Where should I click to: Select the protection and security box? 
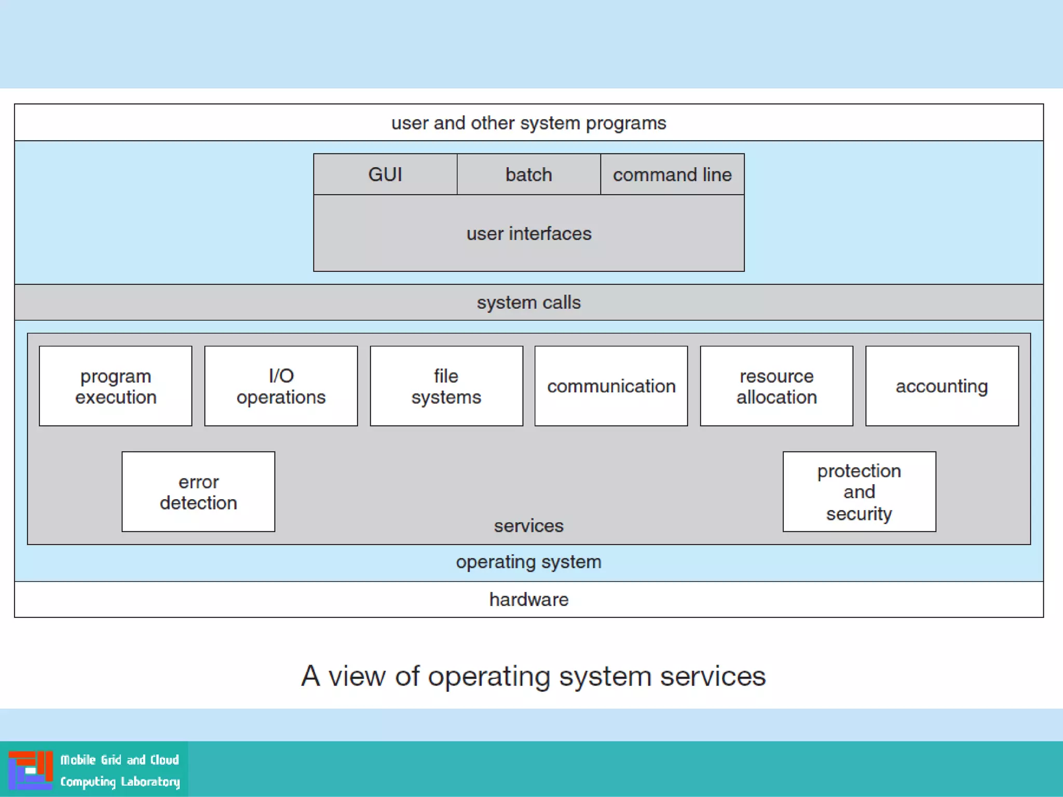[859, 492]
